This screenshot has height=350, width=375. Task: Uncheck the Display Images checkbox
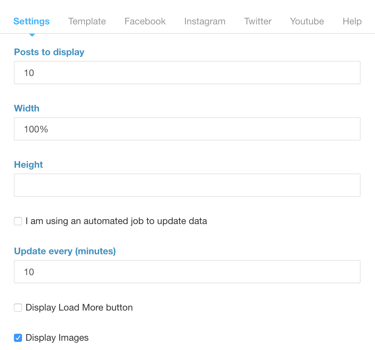coord(18,338)
